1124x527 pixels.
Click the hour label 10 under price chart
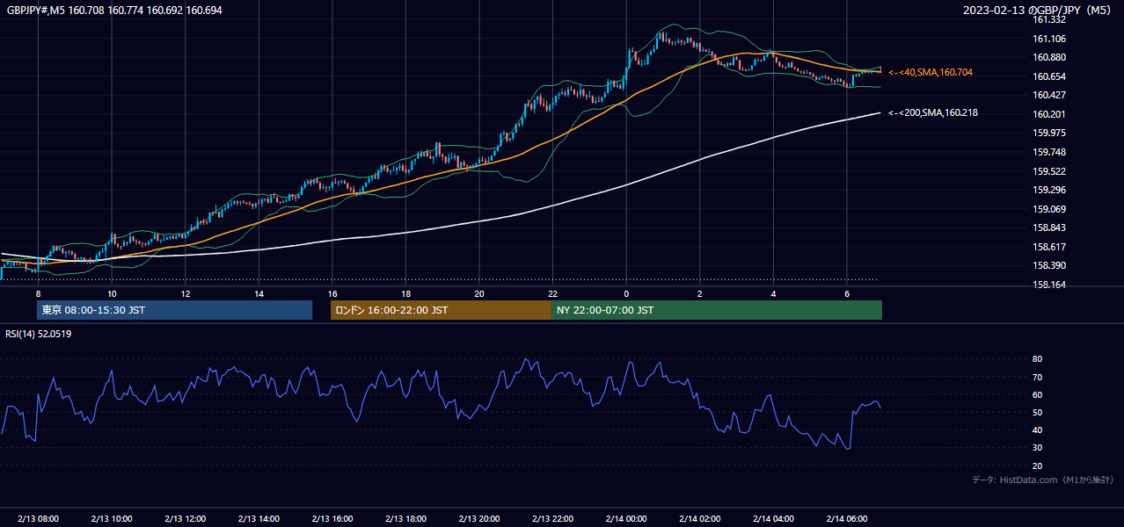click(112, 293)
